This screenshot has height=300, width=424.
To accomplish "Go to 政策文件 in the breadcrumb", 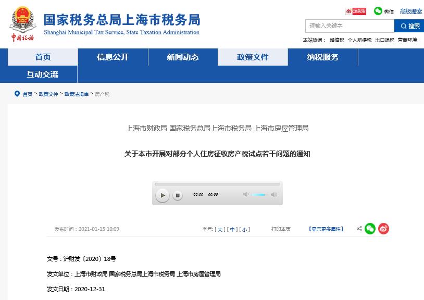I will [x=48, y=94].
